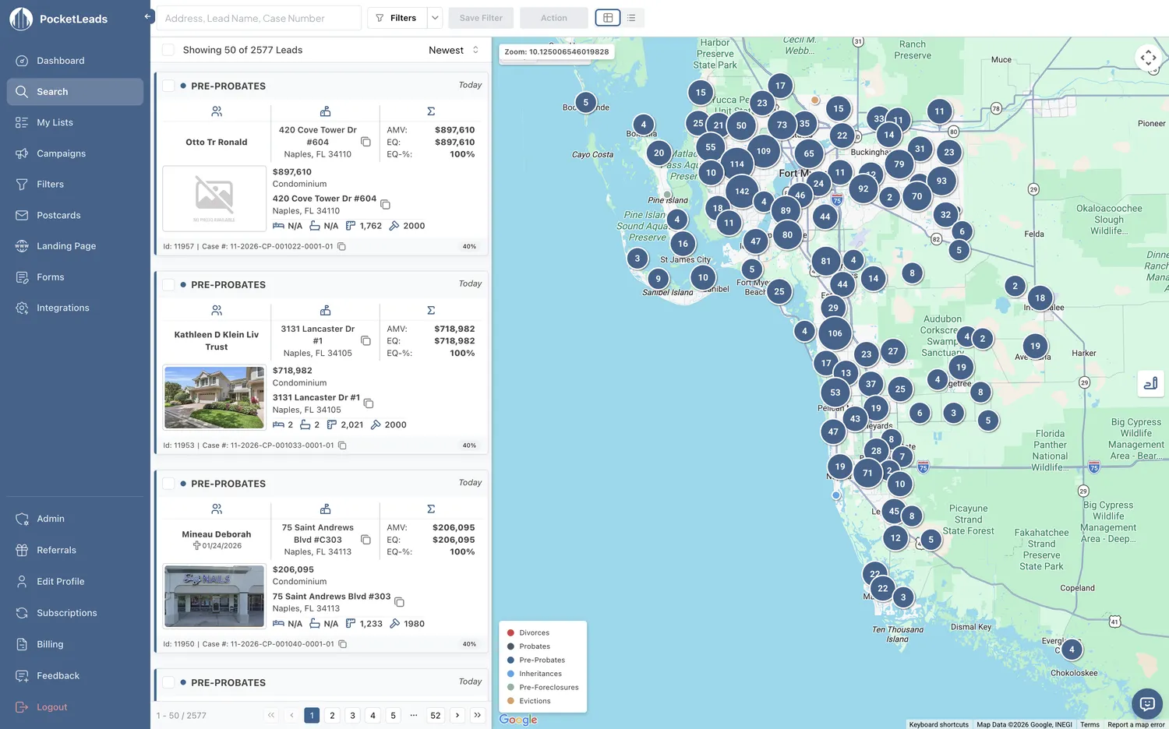Switch to list view using the list icon
The width and height of the screenshot is (1169, 729).
(632, 17)
